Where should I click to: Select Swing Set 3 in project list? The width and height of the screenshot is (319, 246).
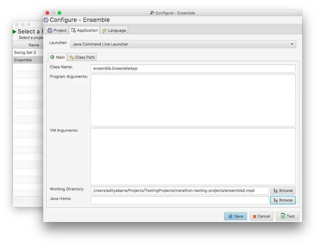(28, 52)
